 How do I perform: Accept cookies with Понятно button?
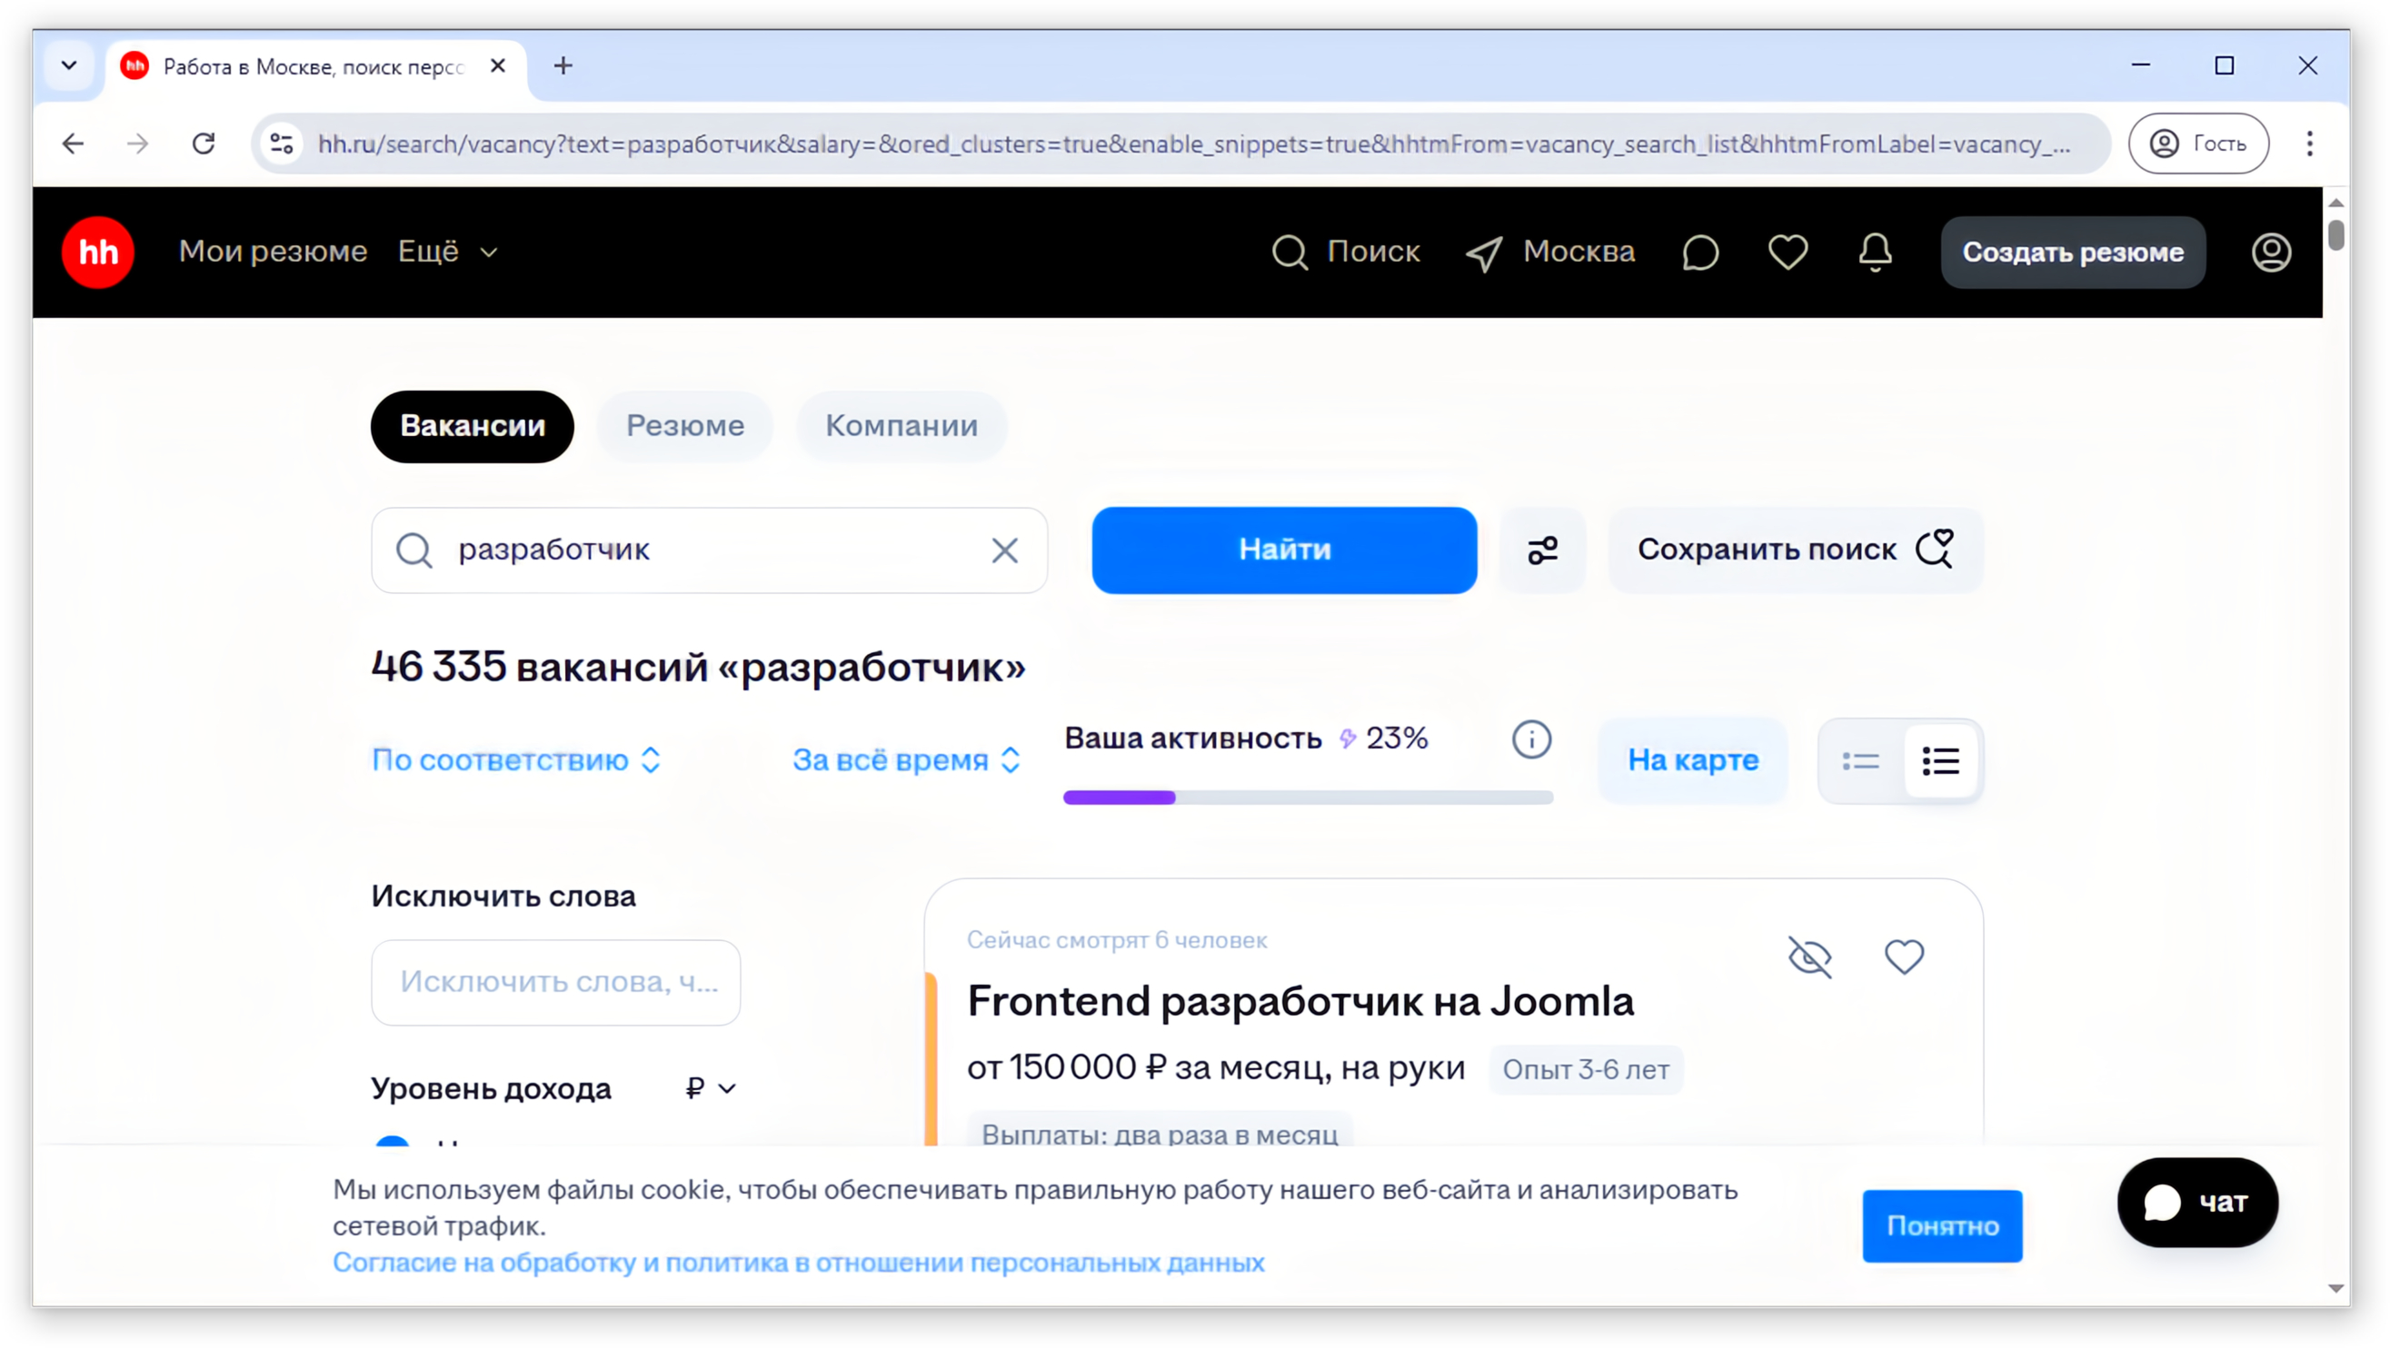1942,1226
